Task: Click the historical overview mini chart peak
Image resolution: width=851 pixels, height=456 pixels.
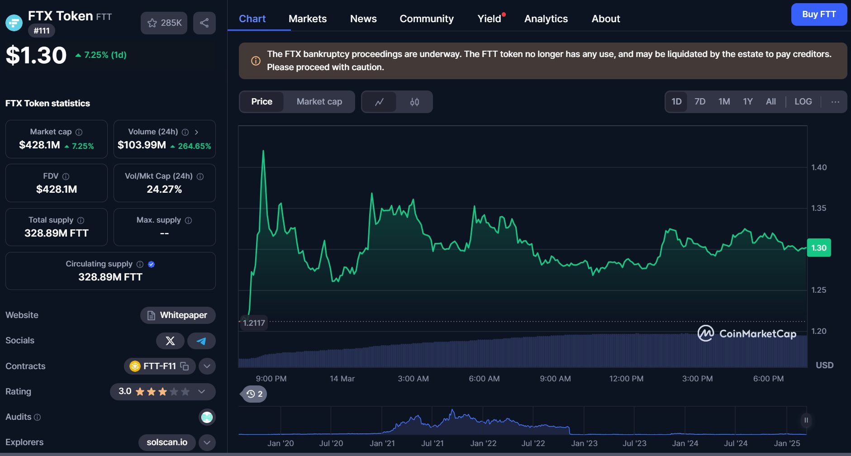Action: click(452, 411)
